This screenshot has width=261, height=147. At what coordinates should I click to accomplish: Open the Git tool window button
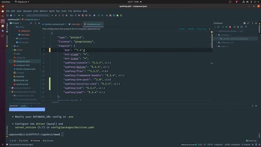[x=13, y=140]
